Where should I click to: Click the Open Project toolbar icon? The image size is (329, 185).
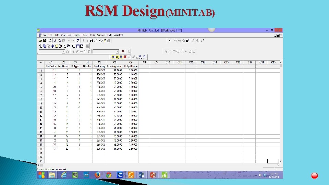pyautogui.click(x=41, y=40)
